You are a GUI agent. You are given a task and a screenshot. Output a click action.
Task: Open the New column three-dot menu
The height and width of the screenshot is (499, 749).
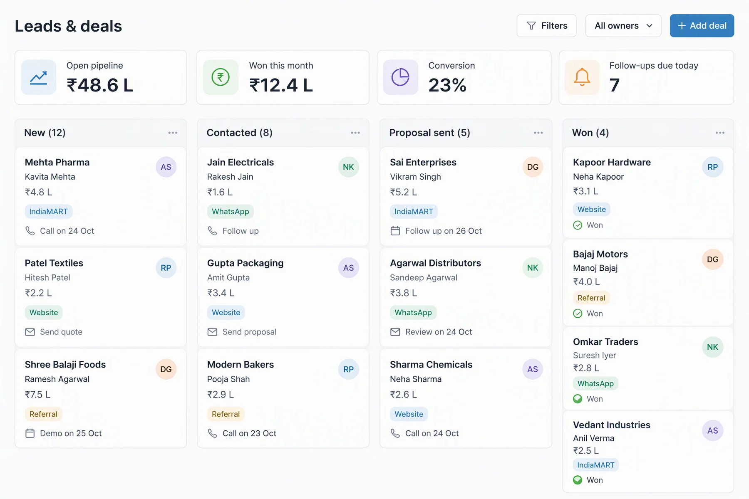[173, 133]
